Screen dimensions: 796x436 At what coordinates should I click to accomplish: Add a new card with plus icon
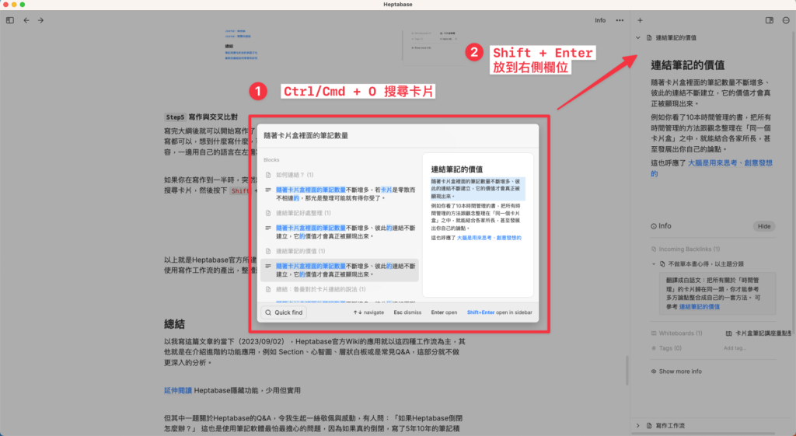[641, 20]
